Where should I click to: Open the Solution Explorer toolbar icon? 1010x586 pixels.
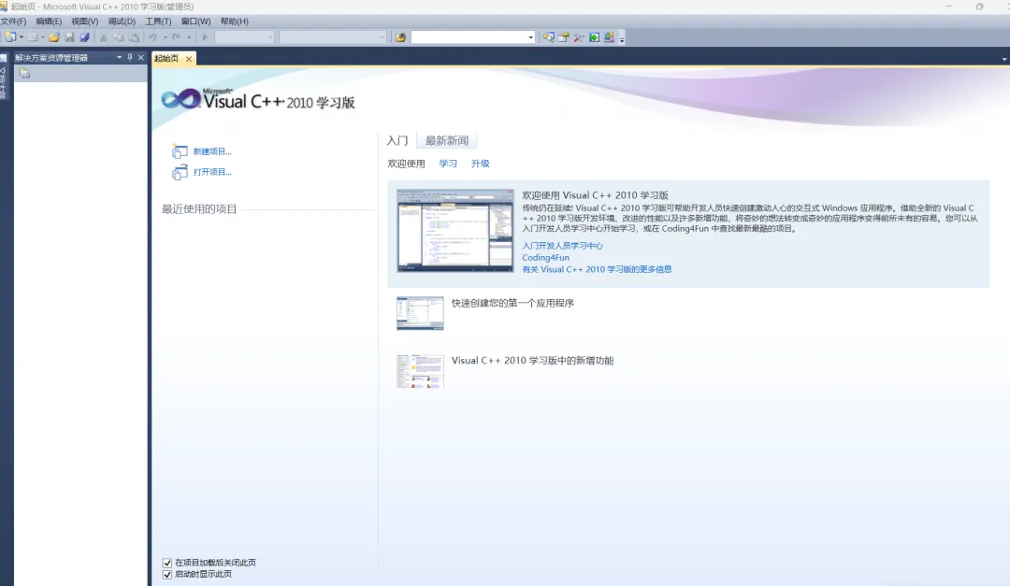point(548,37)
